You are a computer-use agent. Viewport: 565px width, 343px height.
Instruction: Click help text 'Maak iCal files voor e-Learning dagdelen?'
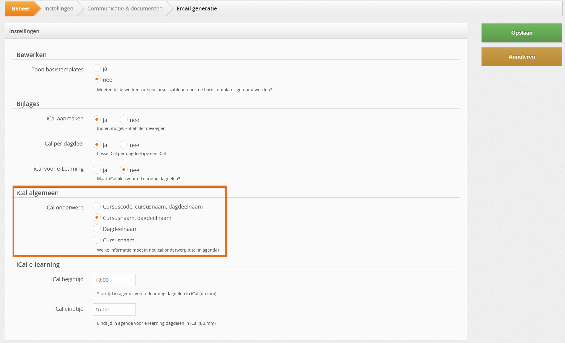coord(138,179)
